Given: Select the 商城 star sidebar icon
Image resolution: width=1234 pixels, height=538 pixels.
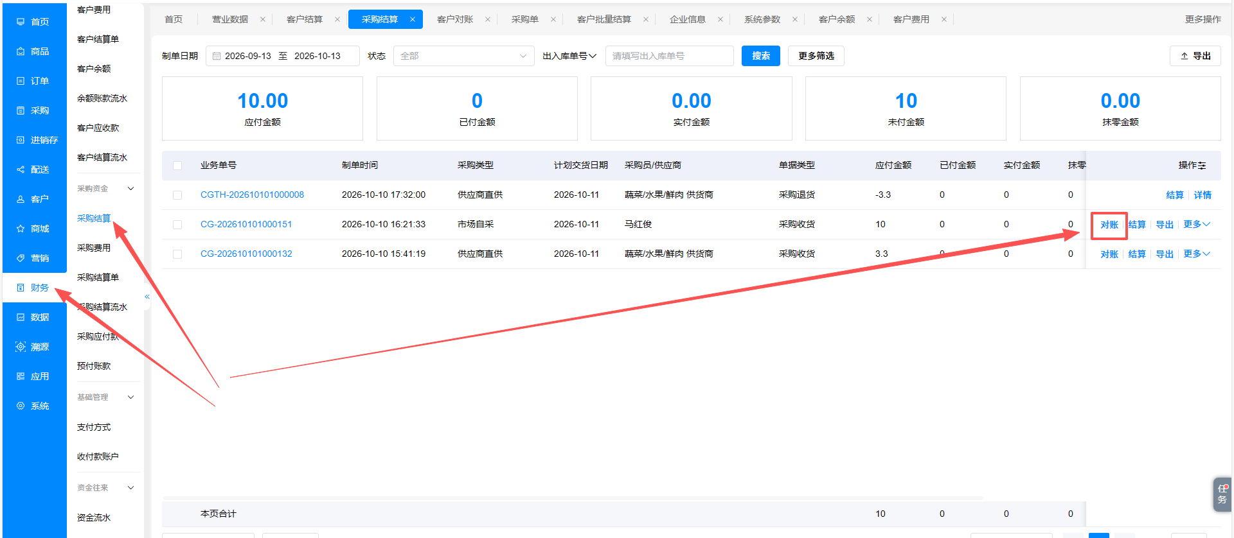Looking at the screenshot, I should pos(21,229).
